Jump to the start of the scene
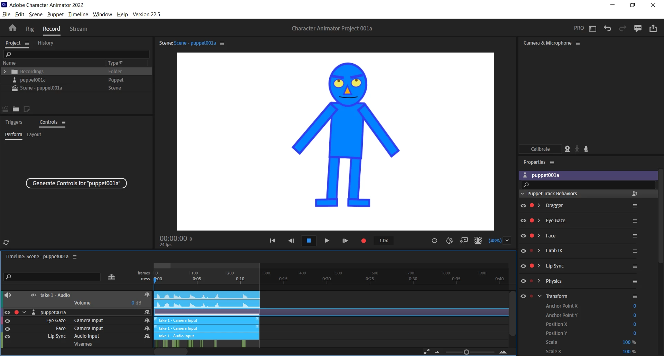 click(x=273, y=241)
